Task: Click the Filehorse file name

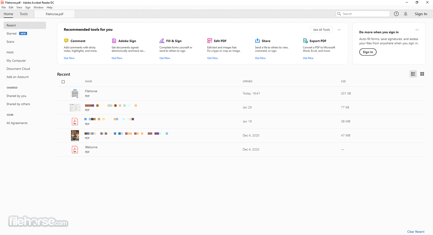Action: pyautogui.click(x=91, y=91)
